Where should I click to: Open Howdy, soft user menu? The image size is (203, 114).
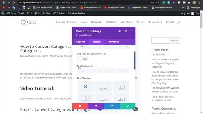coord(186,13)
